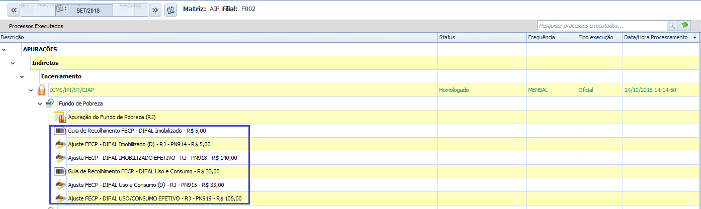Select Ajuste FECP DIFAL IMOBILIZADO EFETIVO PN918

tap(152, 158)
